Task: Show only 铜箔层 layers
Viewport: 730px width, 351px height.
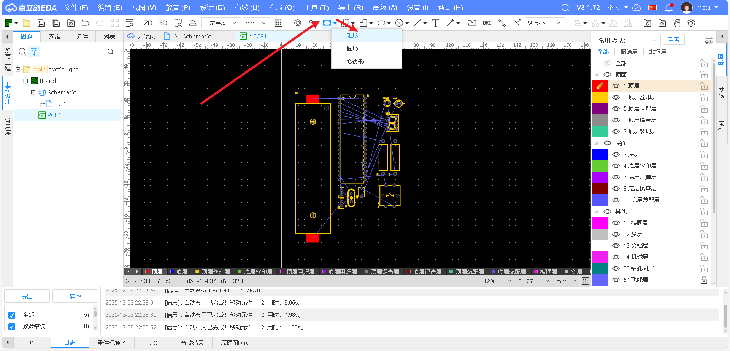Action: click(629, 52)
